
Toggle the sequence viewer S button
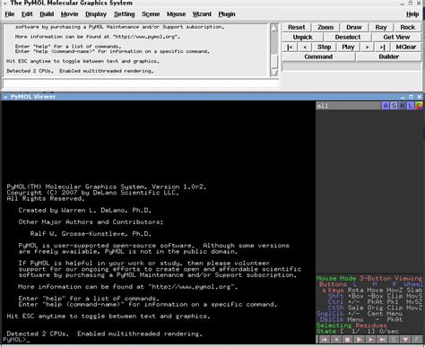394,340
